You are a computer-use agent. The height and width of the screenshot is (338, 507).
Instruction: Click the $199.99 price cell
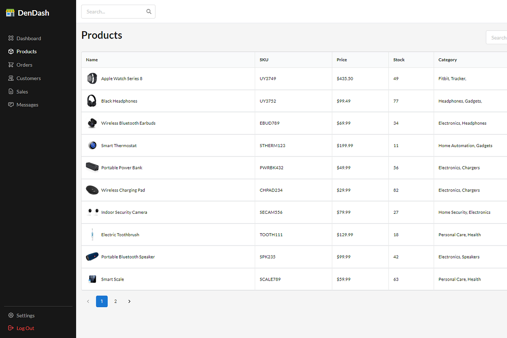(345, 146)
